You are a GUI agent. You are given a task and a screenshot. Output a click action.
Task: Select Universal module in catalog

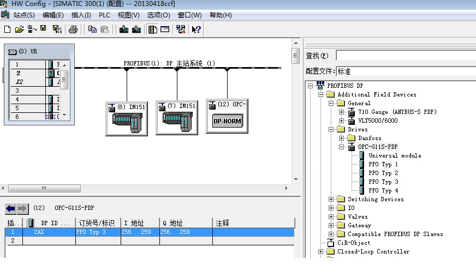pos(395,155)
